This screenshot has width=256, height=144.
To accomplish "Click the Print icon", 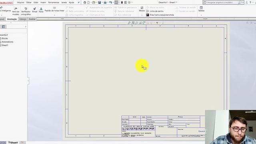I will 105,2.
